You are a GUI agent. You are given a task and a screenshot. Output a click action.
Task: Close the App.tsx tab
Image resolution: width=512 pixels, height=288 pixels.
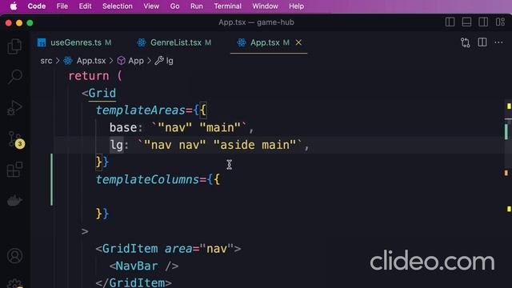[x=298, y=42]
